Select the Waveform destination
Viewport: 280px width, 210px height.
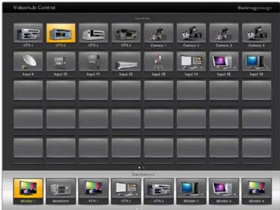(x=61, y=191)
